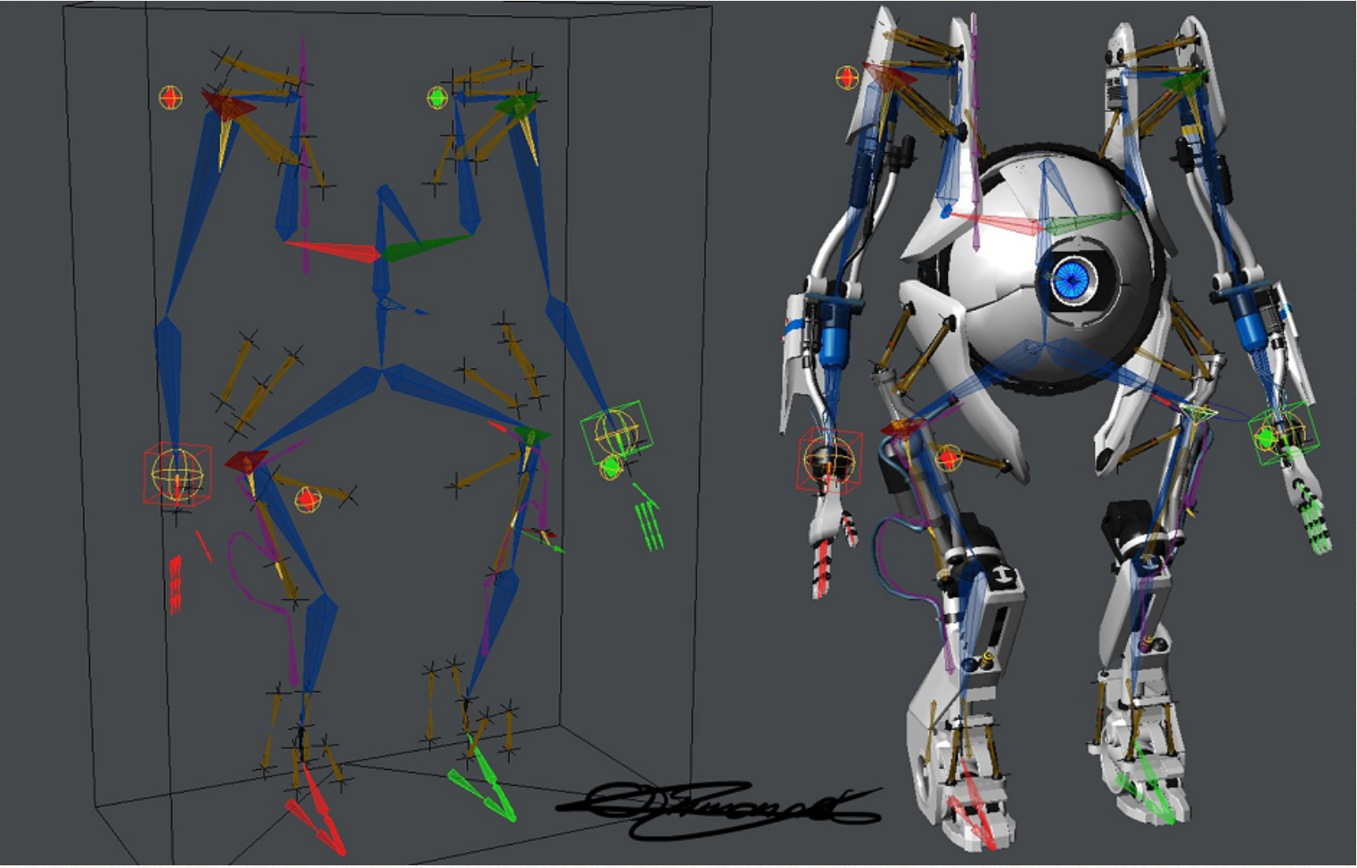
Task: Click the red clavicle bone on bare skeleton
Action: tap(333, 251)
